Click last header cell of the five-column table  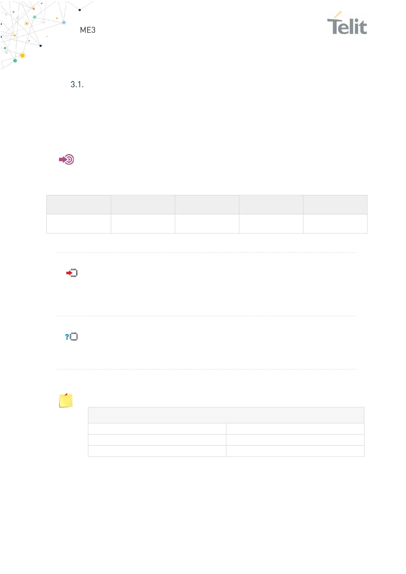[335, 205]
